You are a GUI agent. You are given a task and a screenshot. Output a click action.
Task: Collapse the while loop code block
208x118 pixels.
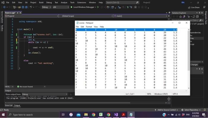18,42
